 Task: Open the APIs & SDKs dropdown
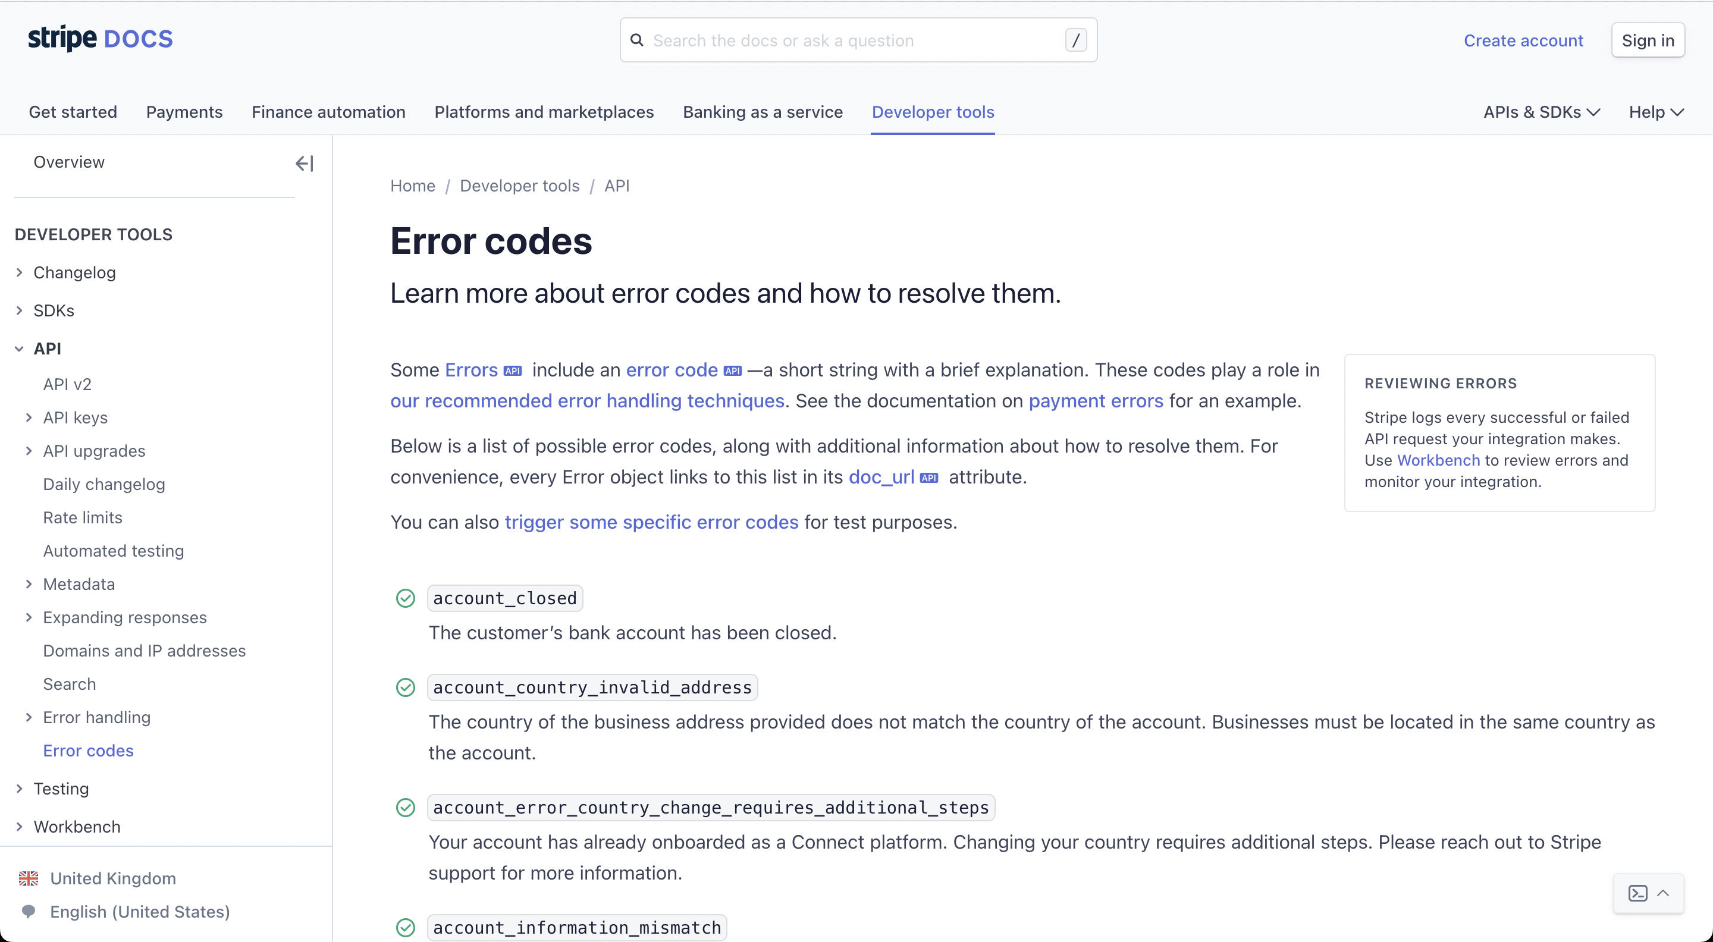[x=1540, y=112]
